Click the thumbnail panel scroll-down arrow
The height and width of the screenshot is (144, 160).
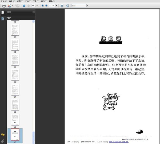(x=34, y=143)
